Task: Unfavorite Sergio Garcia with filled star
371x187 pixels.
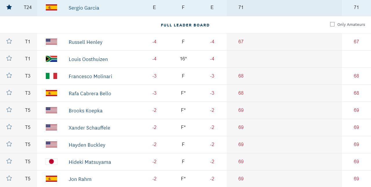Action: [9, 7]
